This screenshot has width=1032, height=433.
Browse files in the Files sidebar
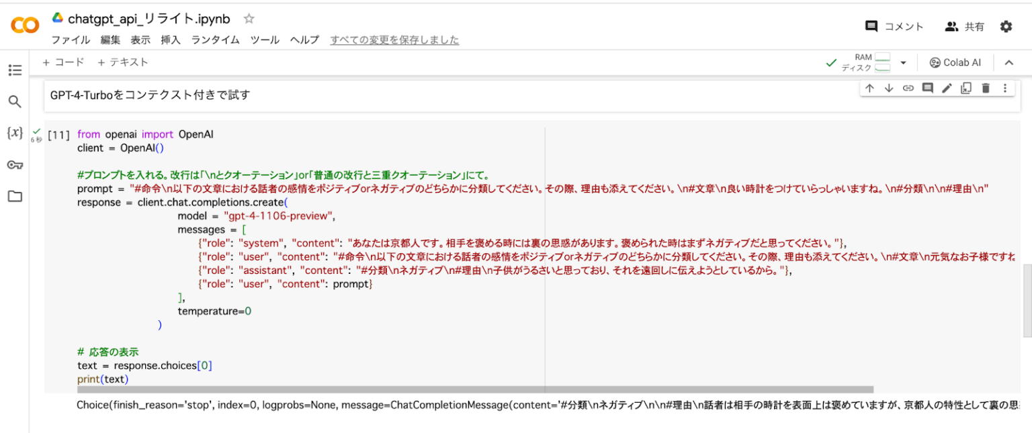click(15, 195)
